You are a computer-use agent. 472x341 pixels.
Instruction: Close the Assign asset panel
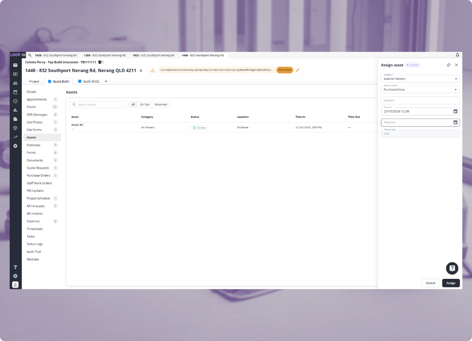pyautogui.click(x=456, y=65)
